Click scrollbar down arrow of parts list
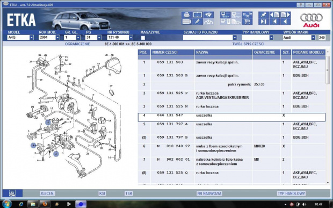Viewport: 333px width, 208px height. click(x=328, y=182)
